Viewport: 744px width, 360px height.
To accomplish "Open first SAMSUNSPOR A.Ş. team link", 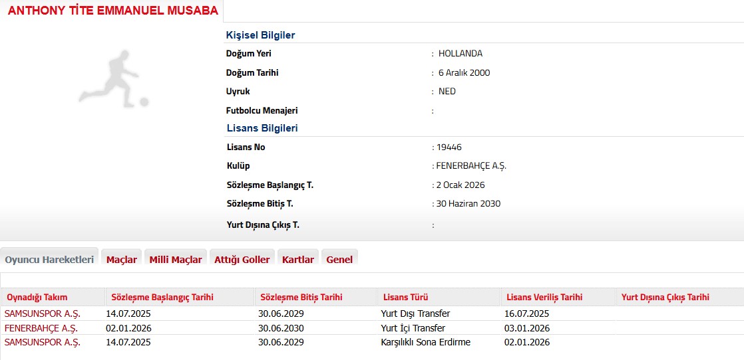I will click(x=43, y=314).
